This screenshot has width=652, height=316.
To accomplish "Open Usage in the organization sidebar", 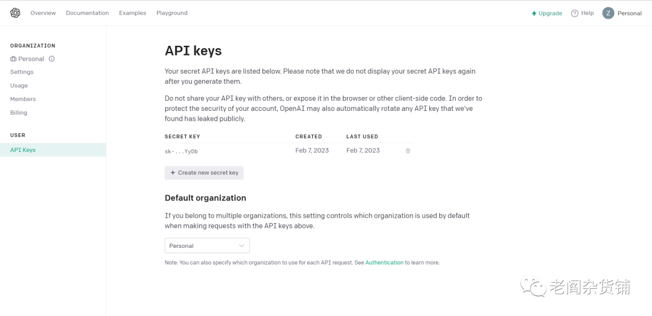I will click(19, 86).
